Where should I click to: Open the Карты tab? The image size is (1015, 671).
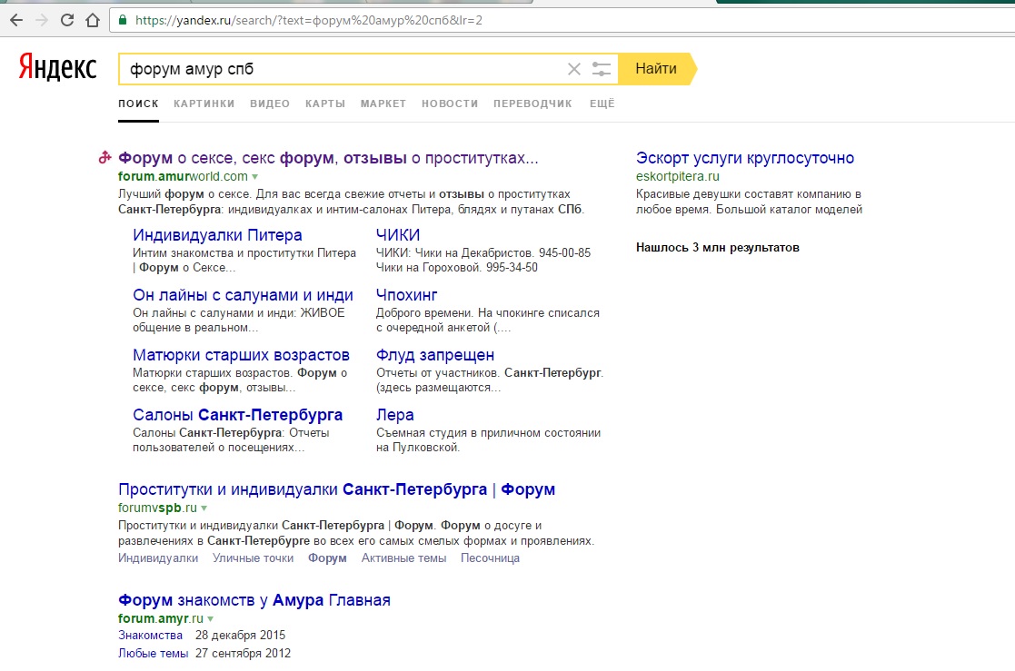coord(325,104)
